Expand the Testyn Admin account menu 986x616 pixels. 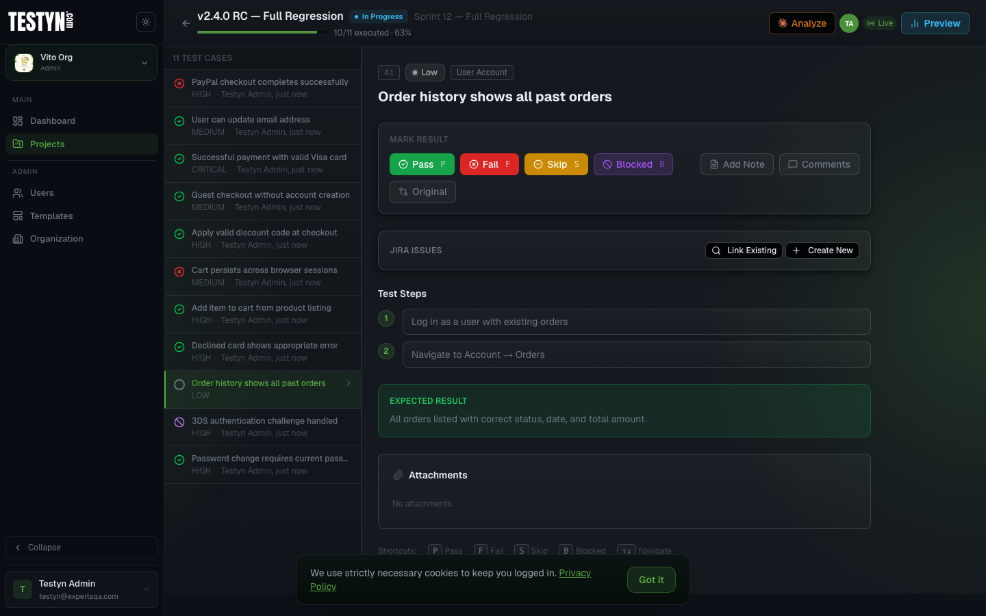[x=81, y=589]
